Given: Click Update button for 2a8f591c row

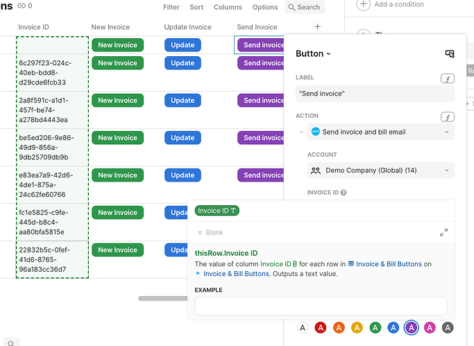Looking at the screenshot, I should pos(183,101).
